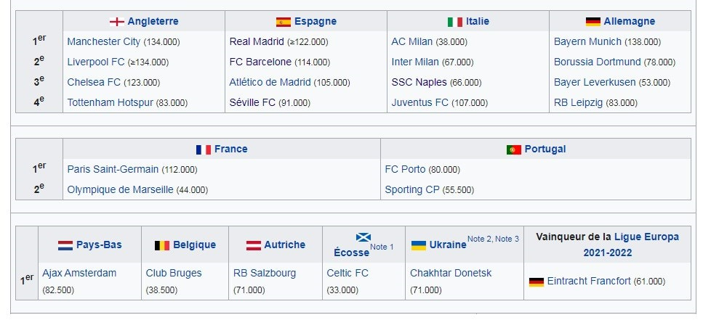Go to the Borussia Dortmund page
Image resolution: width=711 pixels, height=320 pixels.
(x=597, y=62)
